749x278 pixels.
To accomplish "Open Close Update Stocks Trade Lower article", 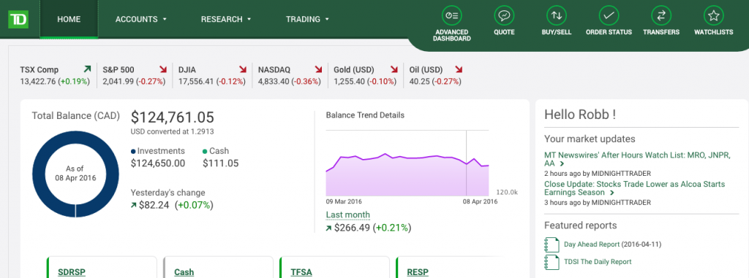I will (634, 188).
